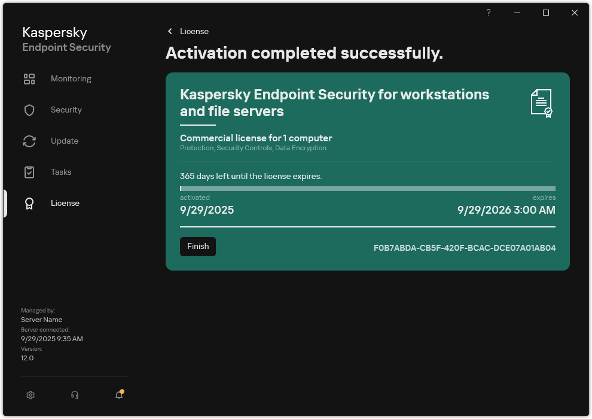
Task: Click the Update refresh icon
Action: point(29,141)
